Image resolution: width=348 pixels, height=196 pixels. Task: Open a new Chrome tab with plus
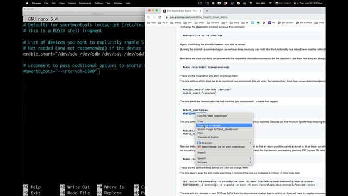(x=207, y=11)
